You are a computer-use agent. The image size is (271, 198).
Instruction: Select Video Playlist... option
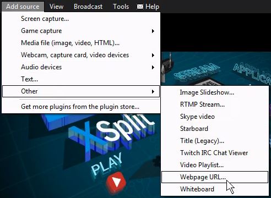(x=215, y=165)
